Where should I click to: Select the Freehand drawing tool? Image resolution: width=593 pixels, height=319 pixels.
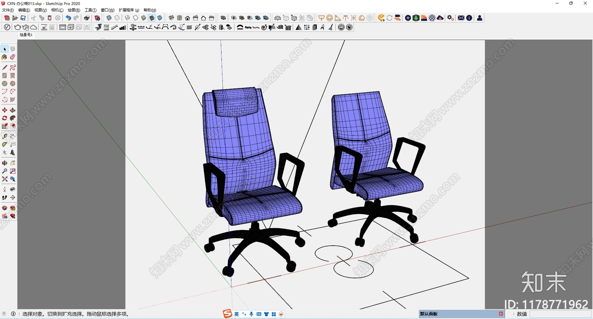point(13,67)
